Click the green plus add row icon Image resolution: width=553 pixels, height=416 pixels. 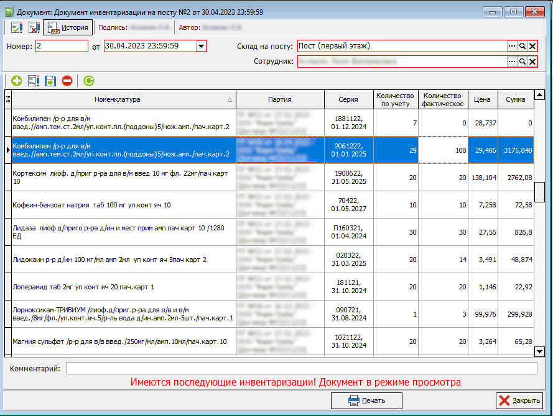point(17,81)
